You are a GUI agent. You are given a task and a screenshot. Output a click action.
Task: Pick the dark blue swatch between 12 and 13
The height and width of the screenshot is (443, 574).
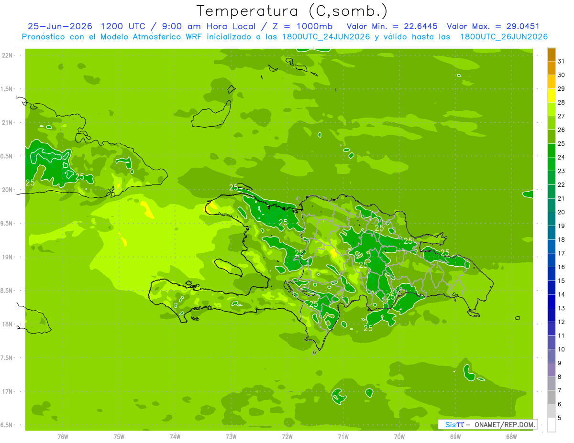tap(552, 315)
